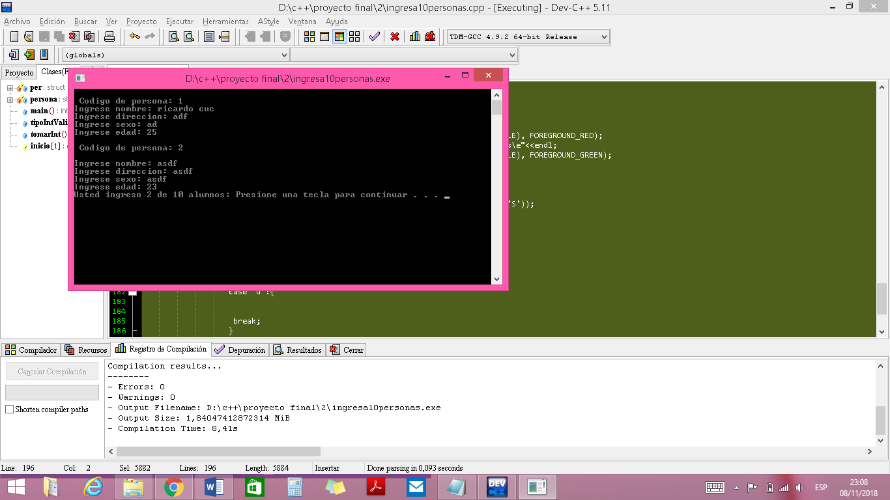The image size is (890, 500).
Task: Select tomarInt() in the class browser
Action: click(x=48, y=135)
